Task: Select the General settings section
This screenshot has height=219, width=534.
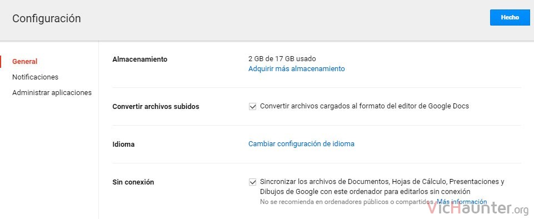Action: click(25, 62)
